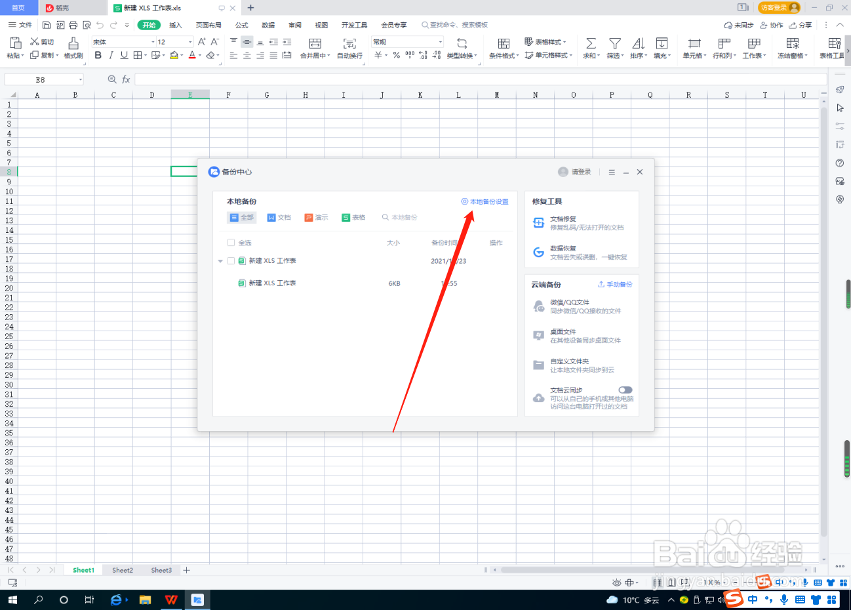Click the Merge and Center (合并居中) icon
The image size is (851, 610).
(x=315, y=43)
